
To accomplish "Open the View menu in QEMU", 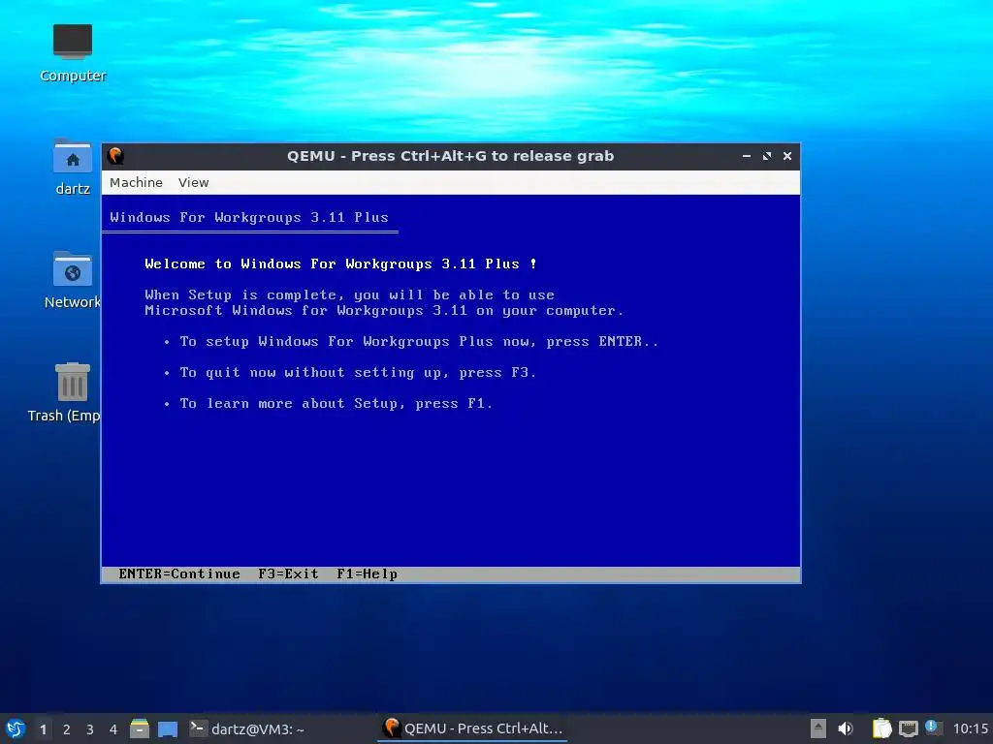I will pos(193,182).
